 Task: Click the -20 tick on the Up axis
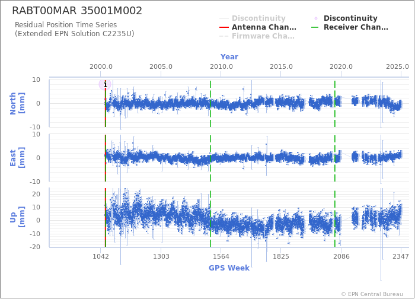35,247
